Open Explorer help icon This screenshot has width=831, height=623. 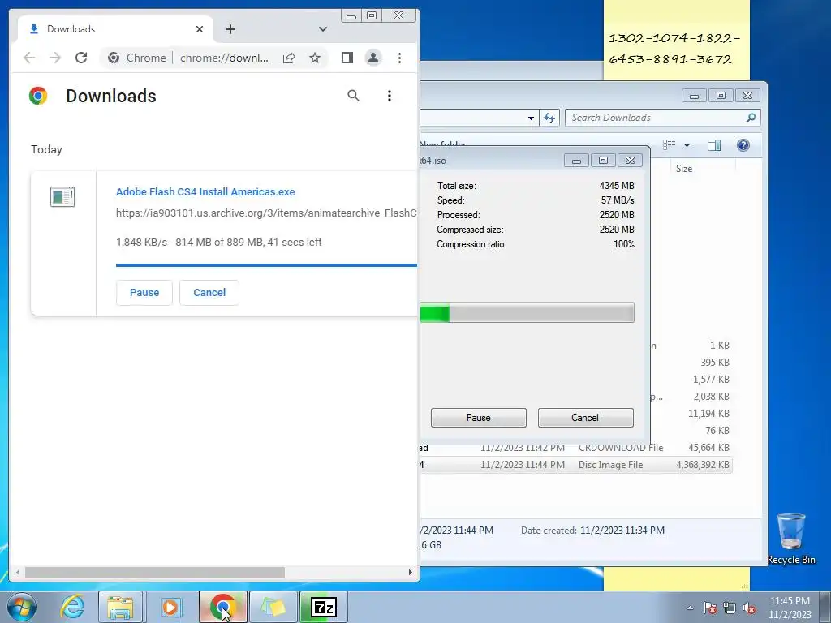pyautogui.click(x=743, y=145)
